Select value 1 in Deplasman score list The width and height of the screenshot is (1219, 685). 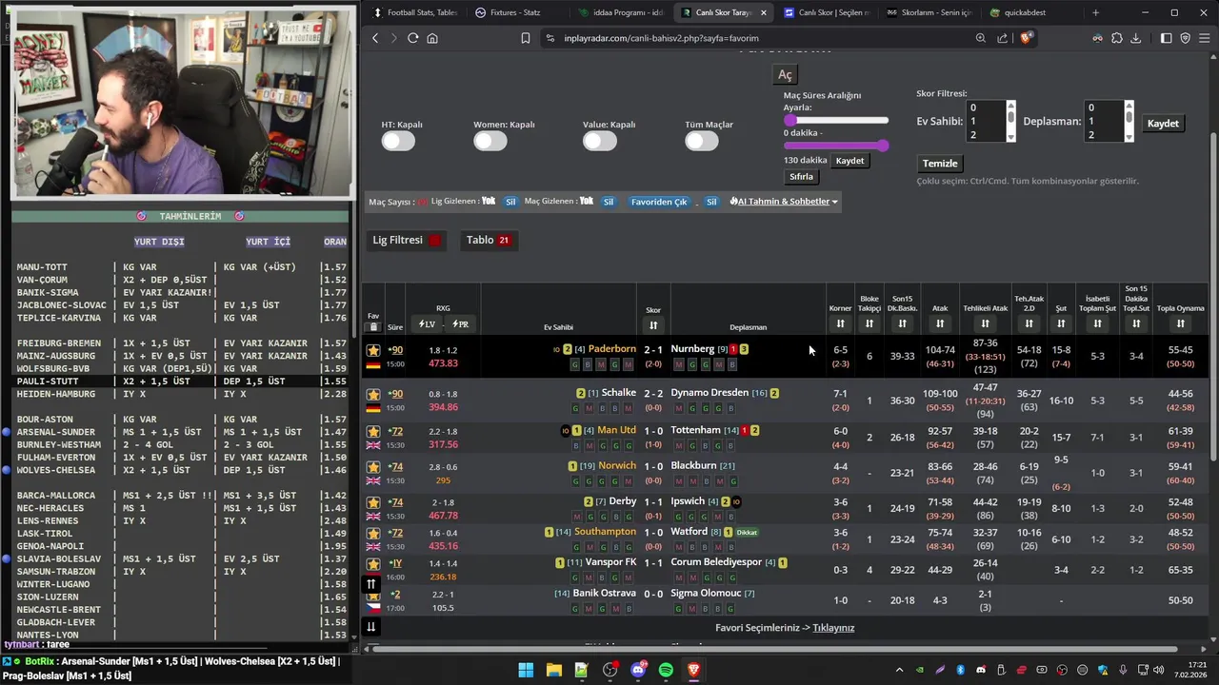1102,121
